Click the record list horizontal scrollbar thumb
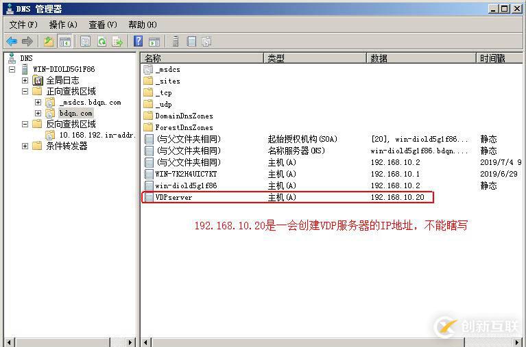The height and width of the screenshot is (347, 526). tap(308, 342)
